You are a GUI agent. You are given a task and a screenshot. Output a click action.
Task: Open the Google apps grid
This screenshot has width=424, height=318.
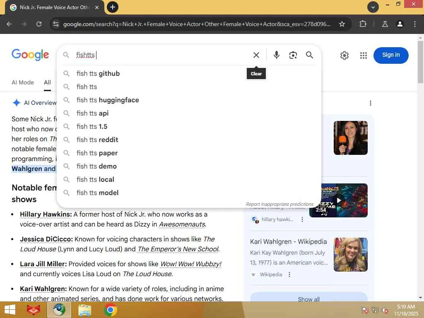(x=364, y=55)
